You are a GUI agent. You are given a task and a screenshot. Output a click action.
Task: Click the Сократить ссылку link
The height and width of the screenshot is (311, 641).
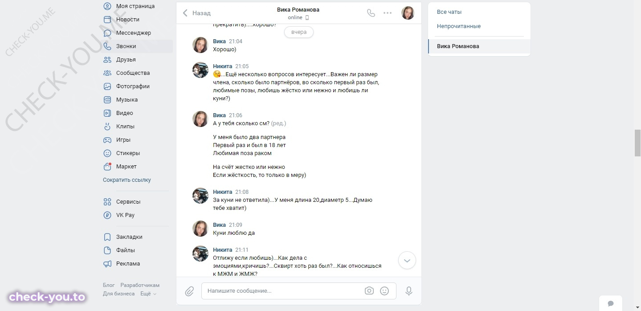click(x=127, y=180)
